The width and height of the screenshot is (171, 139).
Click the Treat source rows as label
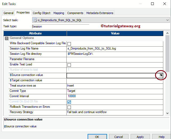pyautogui.click(x=23, y=86)
